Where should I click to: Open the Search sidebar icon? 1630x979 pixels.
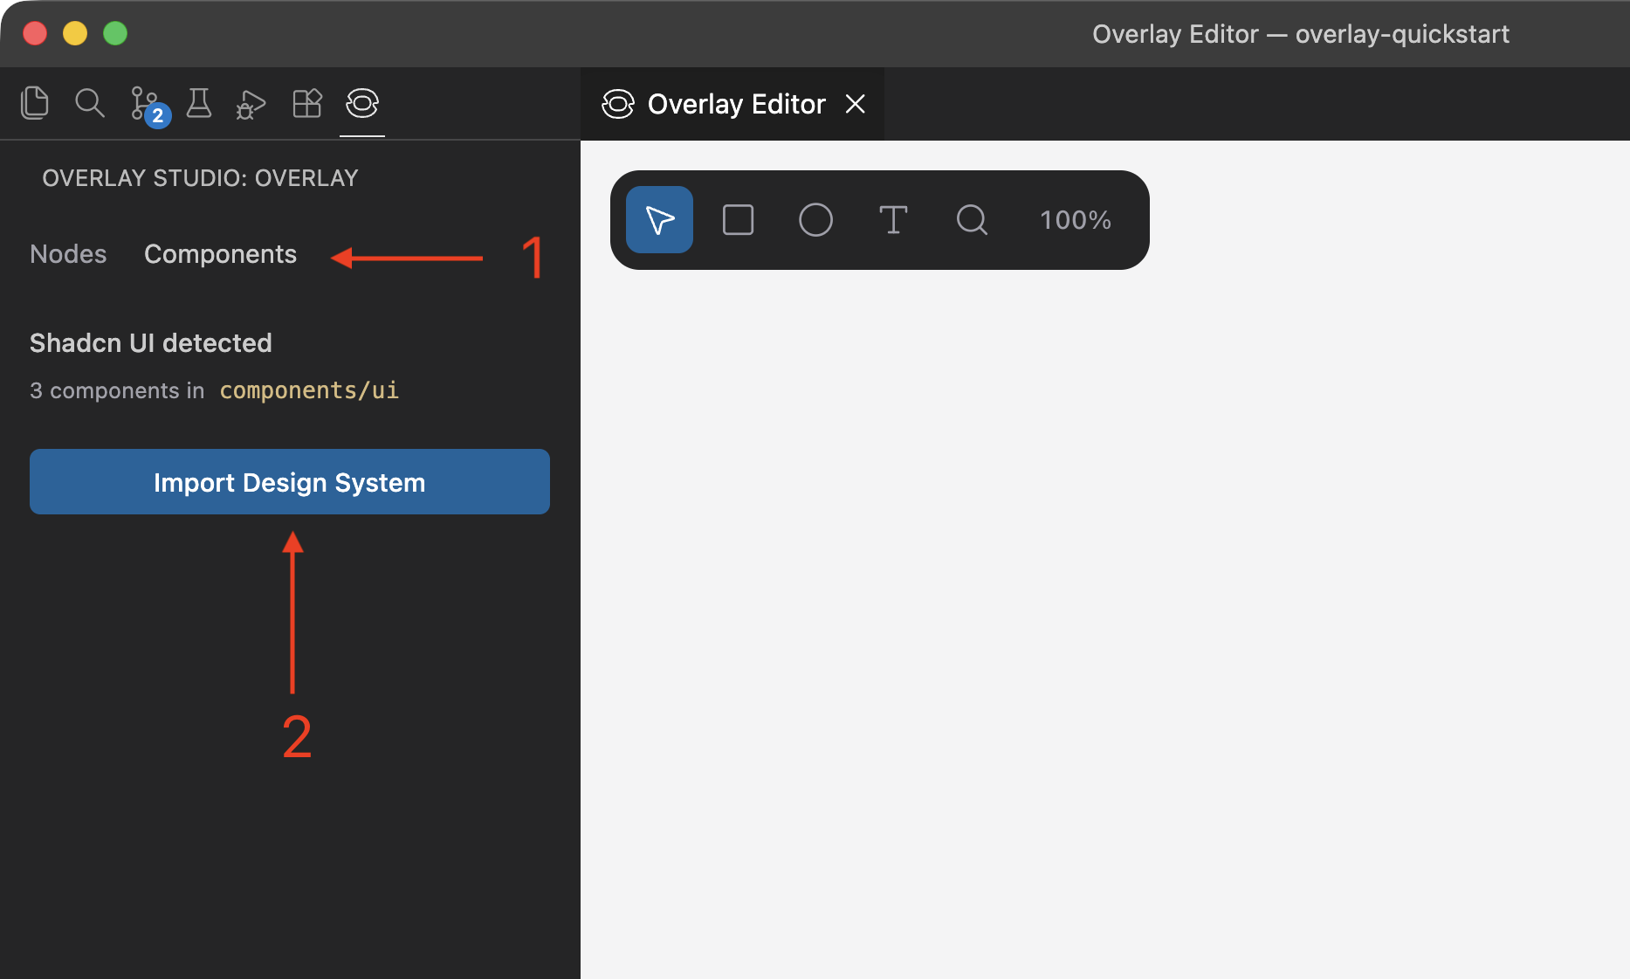coord(89,103)
